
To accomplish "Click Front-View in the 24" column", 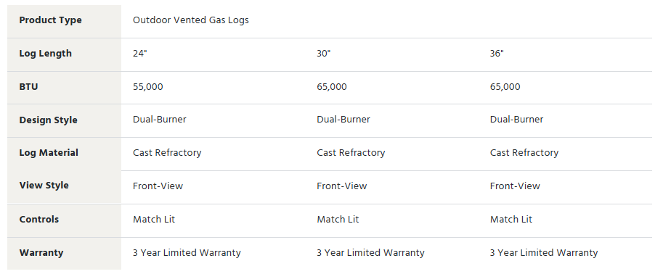I will tap(158, 186).
